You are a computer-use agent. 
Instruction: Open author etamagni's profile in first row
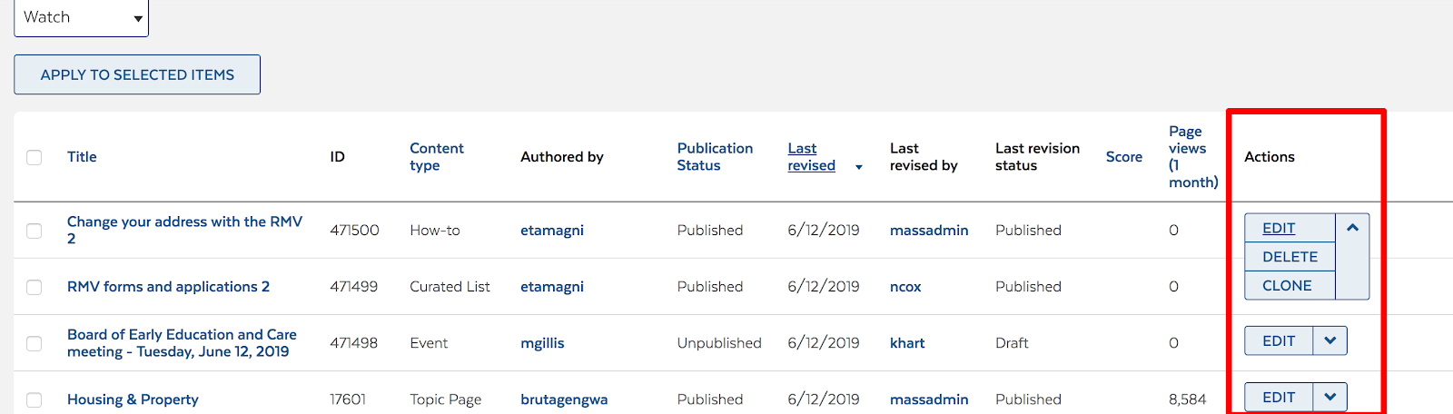[x=552, y=231]
